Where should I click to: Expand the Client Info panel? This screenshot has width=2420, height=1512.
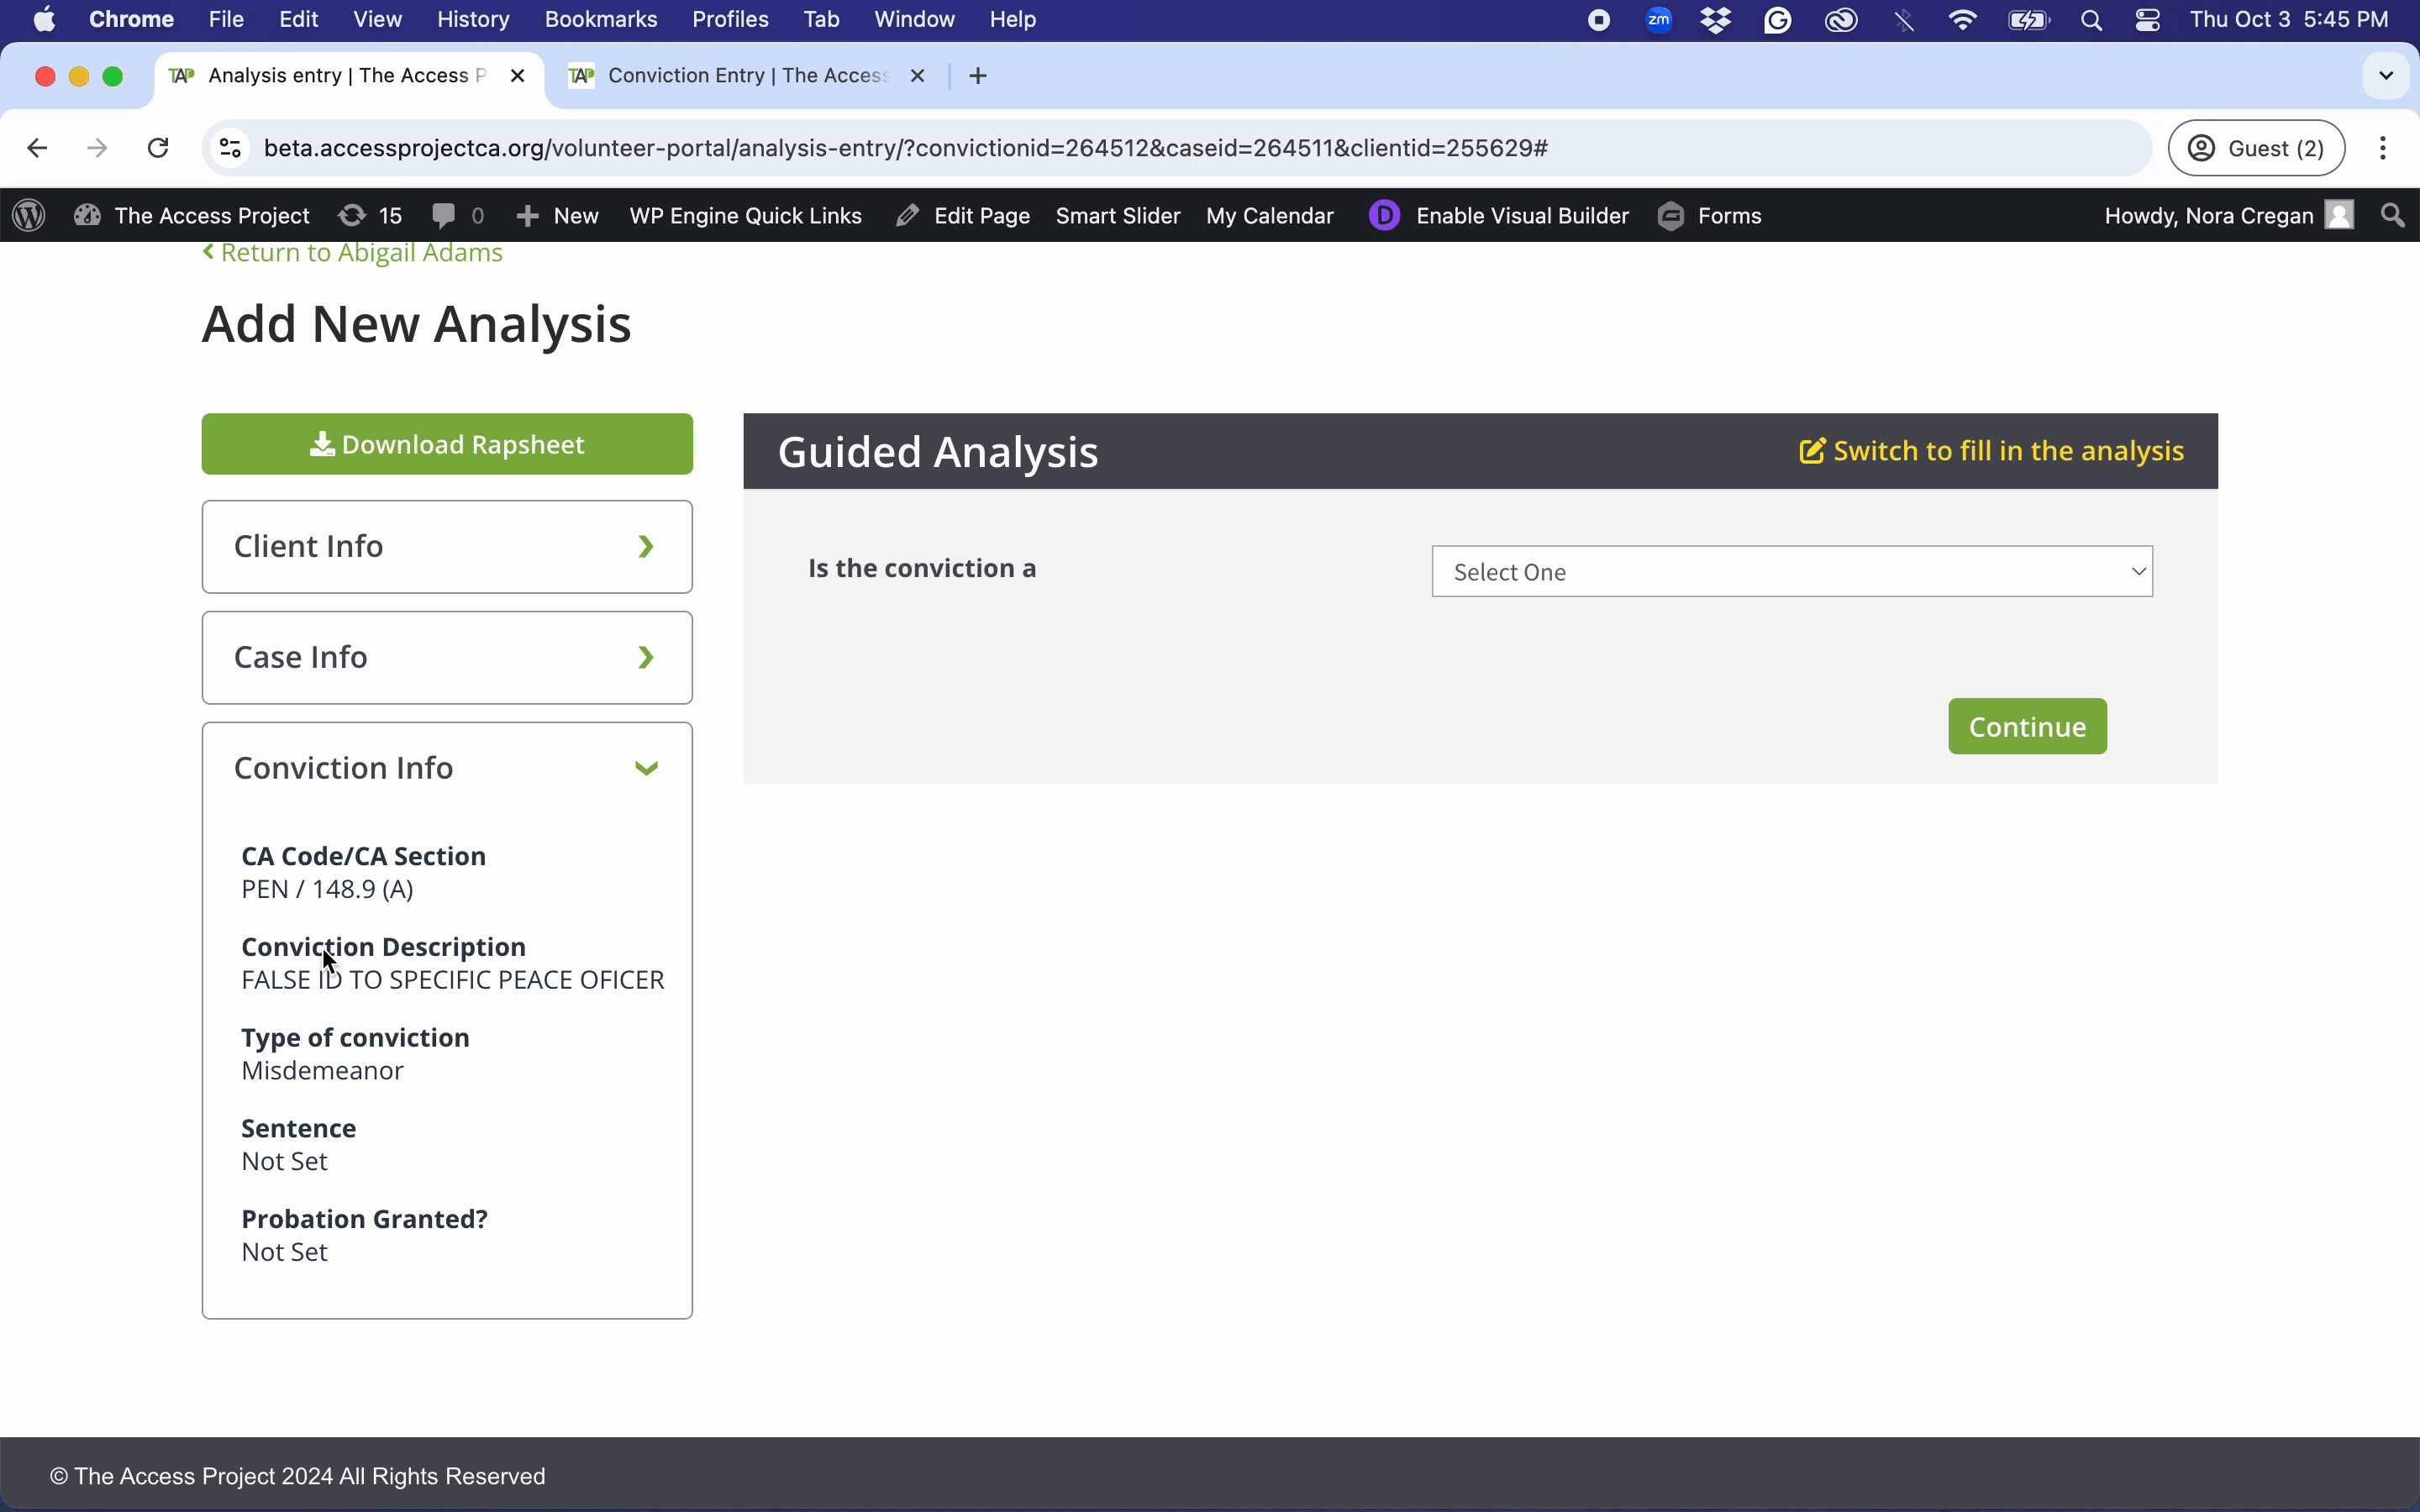click(447, 546)
